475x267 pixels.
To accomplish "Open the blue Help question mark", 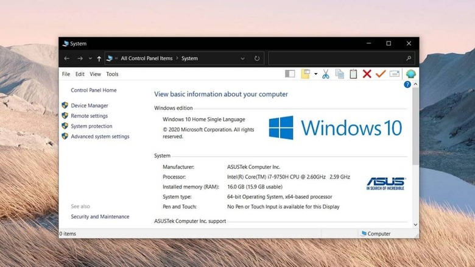I will click(407, 85).
